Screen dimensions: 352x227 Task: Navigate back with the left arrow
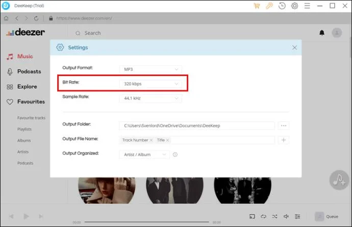pos(17,18)
